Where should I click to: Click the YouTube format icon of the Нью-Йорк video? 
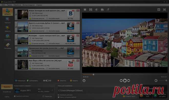(71, 63)
